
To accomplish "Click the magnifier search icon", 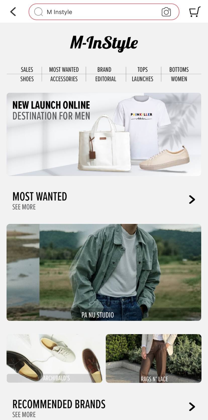I will pos(38,12).
